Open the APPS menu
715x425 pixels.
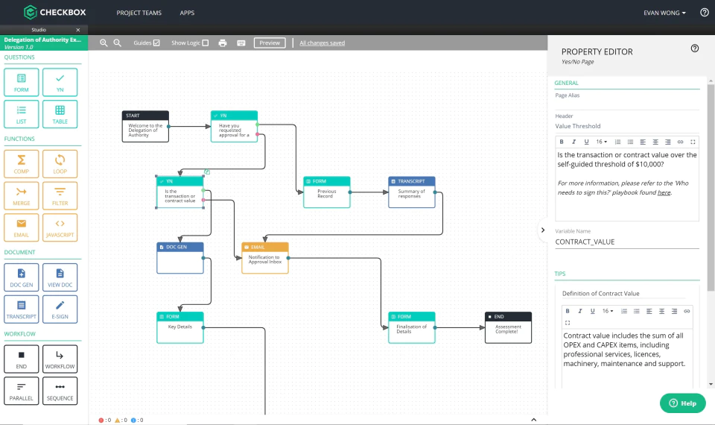187,13
